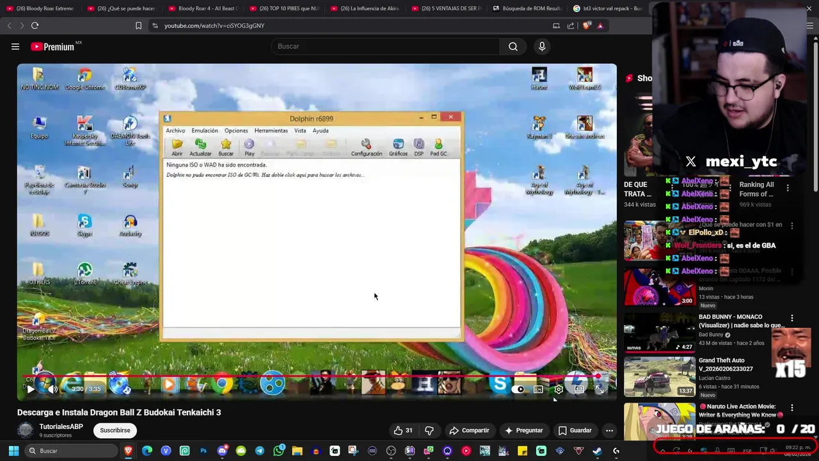Click the taskbar Buscar search box
Screen dimensions: 819x461
pyautogui.click(x=72, y=451)
